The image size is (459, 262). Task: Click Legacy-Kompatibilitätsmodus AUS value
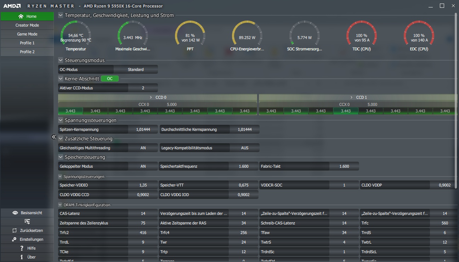[x=245, y=148]
